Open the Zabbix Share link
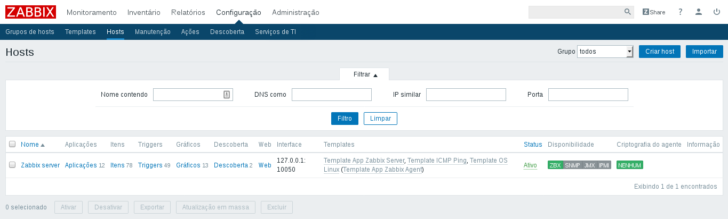The height and width of the screenshot is (219, 728). [654, 12]
